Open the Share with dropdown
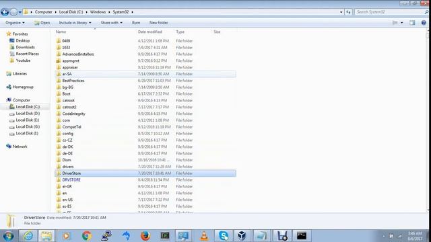Viewport: 431px width, 242px height. point(112,23)
